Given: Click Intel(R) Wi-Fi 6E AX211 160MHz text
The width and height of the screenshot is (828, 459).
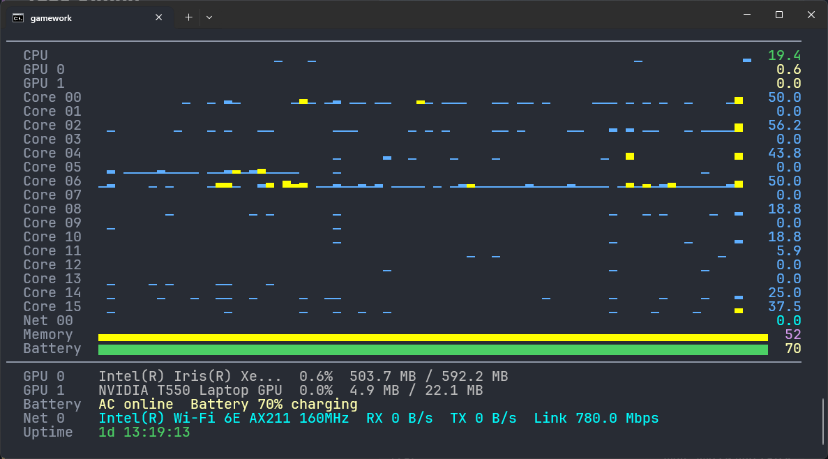Looking at the screenshot, I should [224, 419].
